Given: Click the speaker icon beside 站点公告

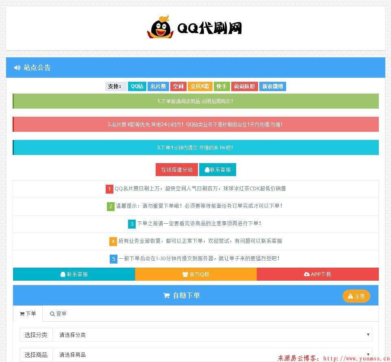Looking at the screenshot, I should tap(17, 68).
